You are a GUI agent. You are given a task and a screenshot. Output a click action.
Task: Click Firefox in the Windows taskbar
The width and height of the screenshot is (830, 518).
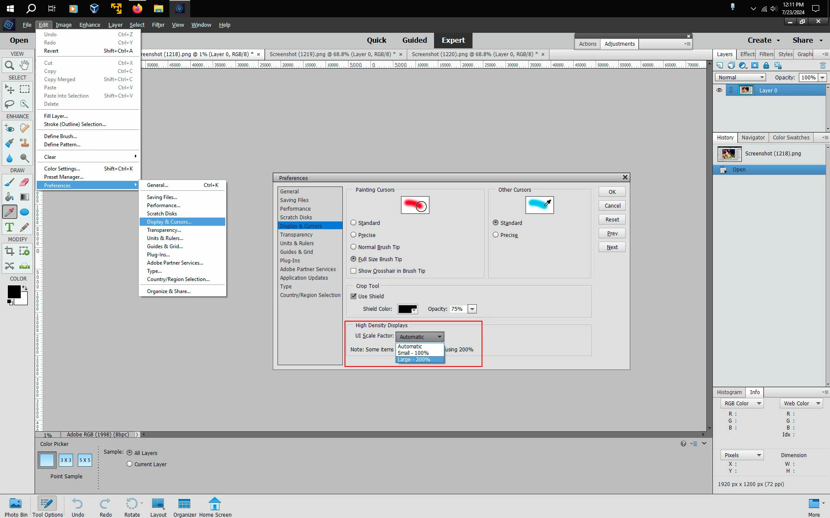coord(137,9)
